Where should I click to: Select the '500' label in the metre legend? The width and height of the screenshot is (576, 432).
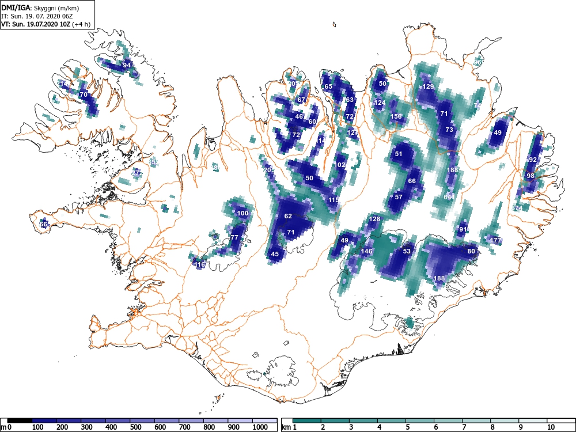pyautogui.click(x=136, y=427)
